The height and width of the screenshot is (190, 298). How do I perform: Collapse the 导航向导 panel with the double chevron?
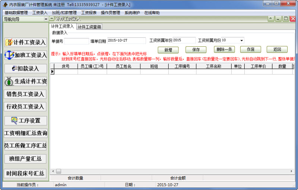46,19
